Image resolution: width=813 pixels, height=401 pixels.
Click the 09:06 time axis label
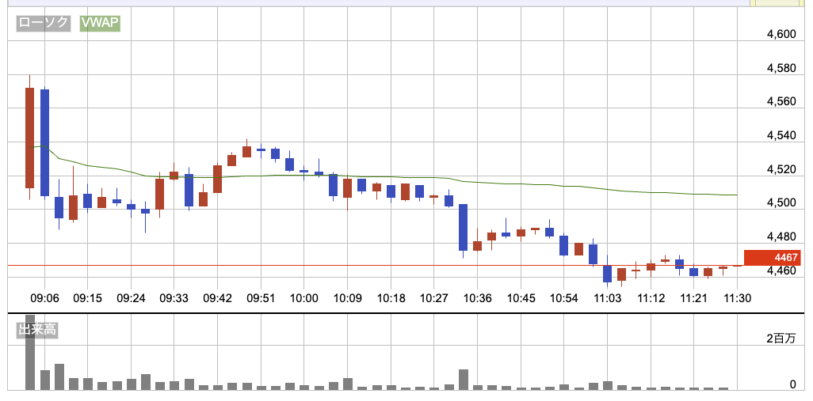pyautogui.click(x=44, y=298)
